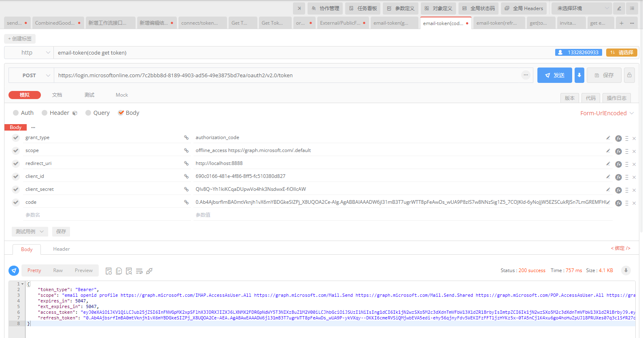Click the request name field email-token(code get token)
Viewport: 643px width, 338px height.
[303, 53]
